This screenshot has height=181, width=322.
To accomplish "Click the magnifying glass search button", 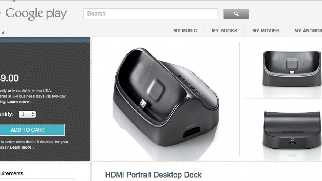I will pos(236,14).
